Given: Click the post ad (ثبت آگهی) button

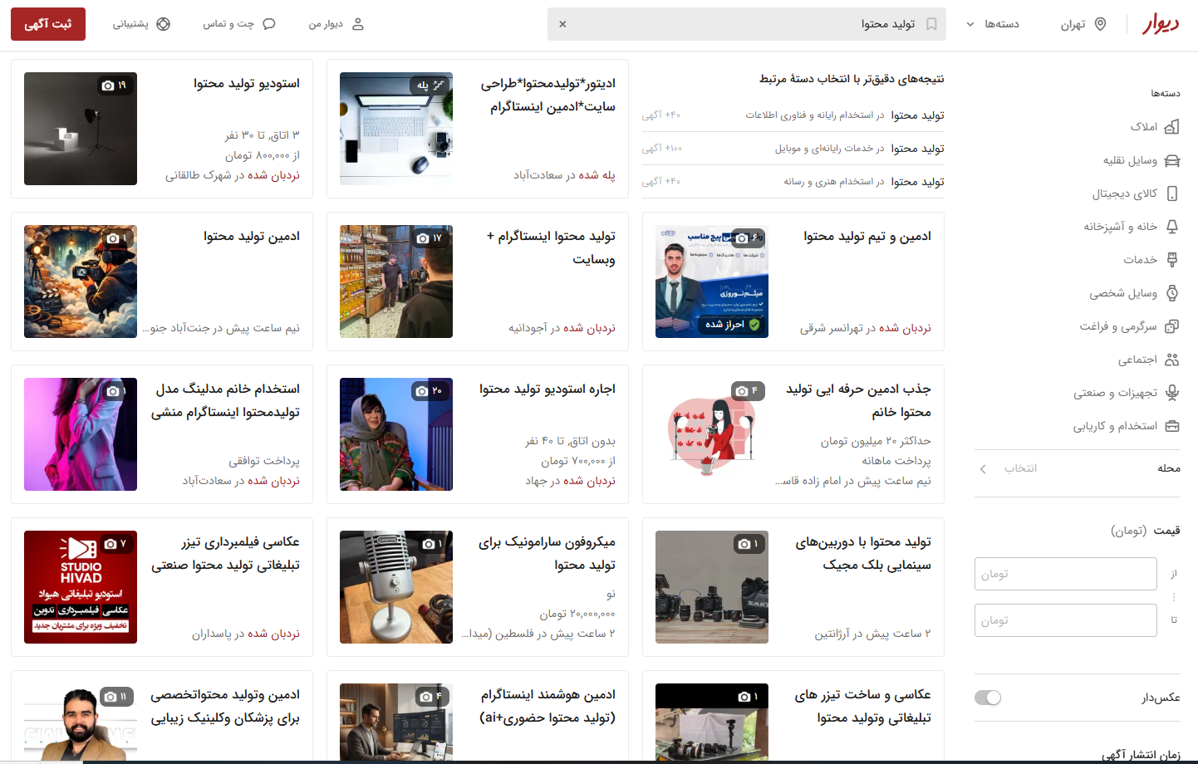Looking at the screenshot, I should [48, 24].
